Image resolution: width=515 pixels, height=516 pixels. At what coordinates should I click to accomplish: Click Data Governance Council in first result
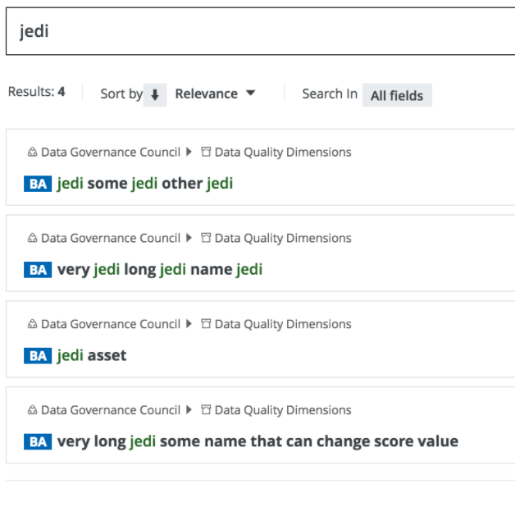point(110,152)
